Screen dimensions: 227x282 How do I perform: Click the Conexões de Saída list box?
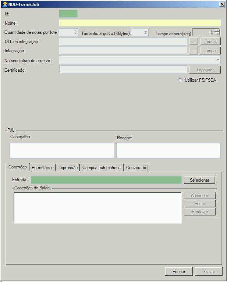pos(97,208)
